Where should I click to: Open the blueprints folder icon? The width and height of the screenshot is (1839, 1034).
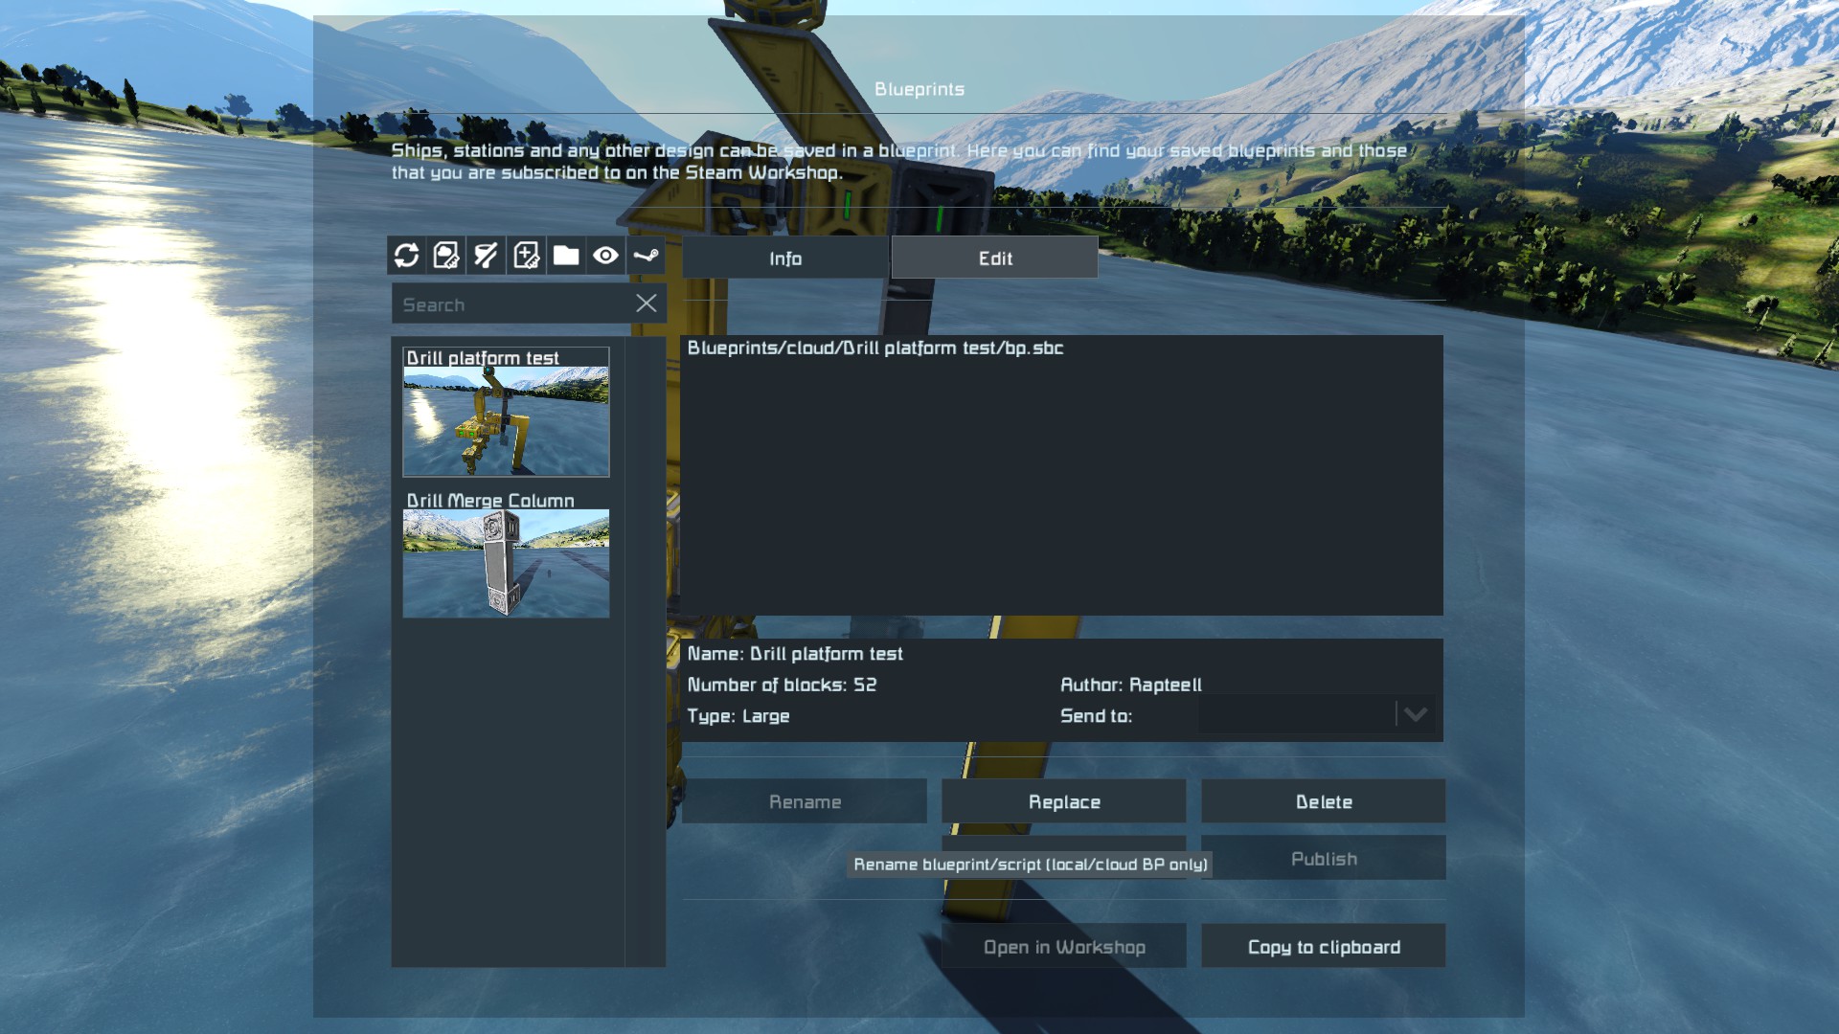coord(566,256)
